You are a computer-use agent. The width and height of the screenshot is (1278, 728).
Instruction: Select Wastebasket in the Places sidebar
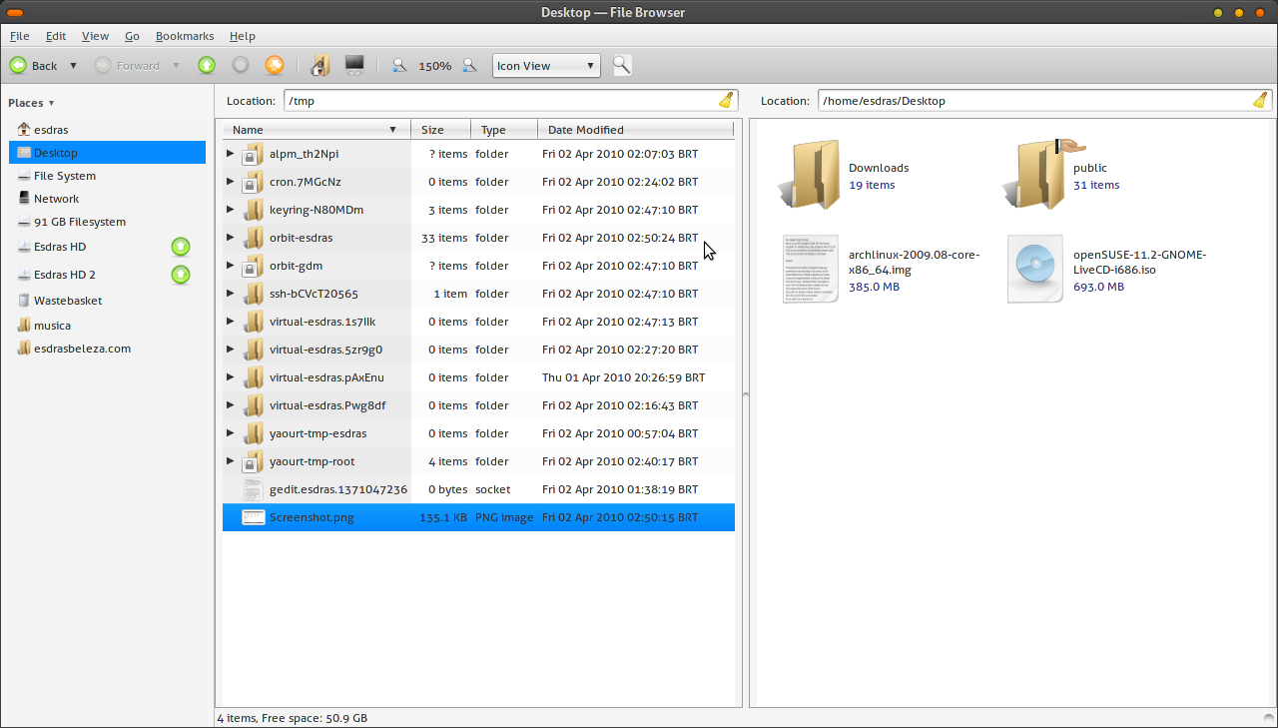click(x=67, y=301)
